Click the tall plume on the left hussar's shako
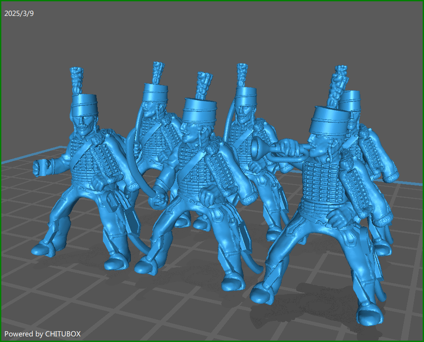This screenshot has width=424, height=342. point(77,80)
